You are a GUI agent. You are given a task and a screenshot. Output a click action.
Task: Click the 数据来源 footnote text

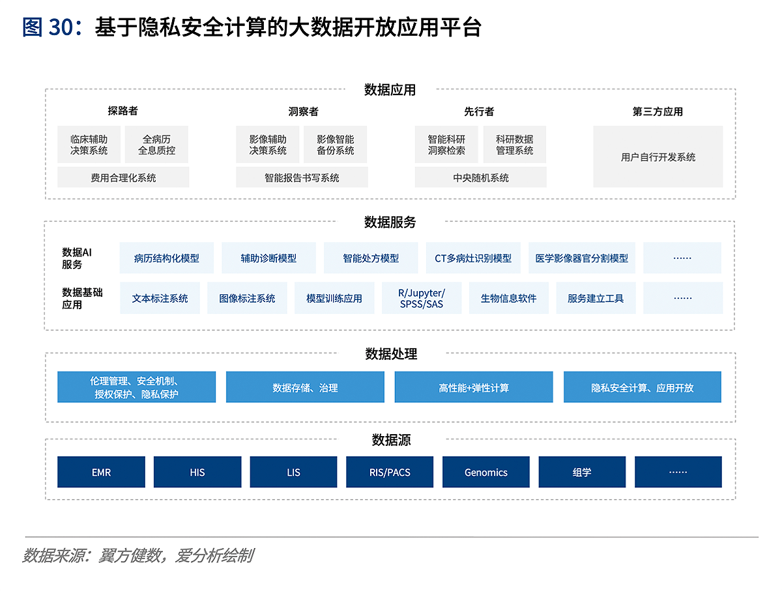pyautogui.click(x=138, y=556)
